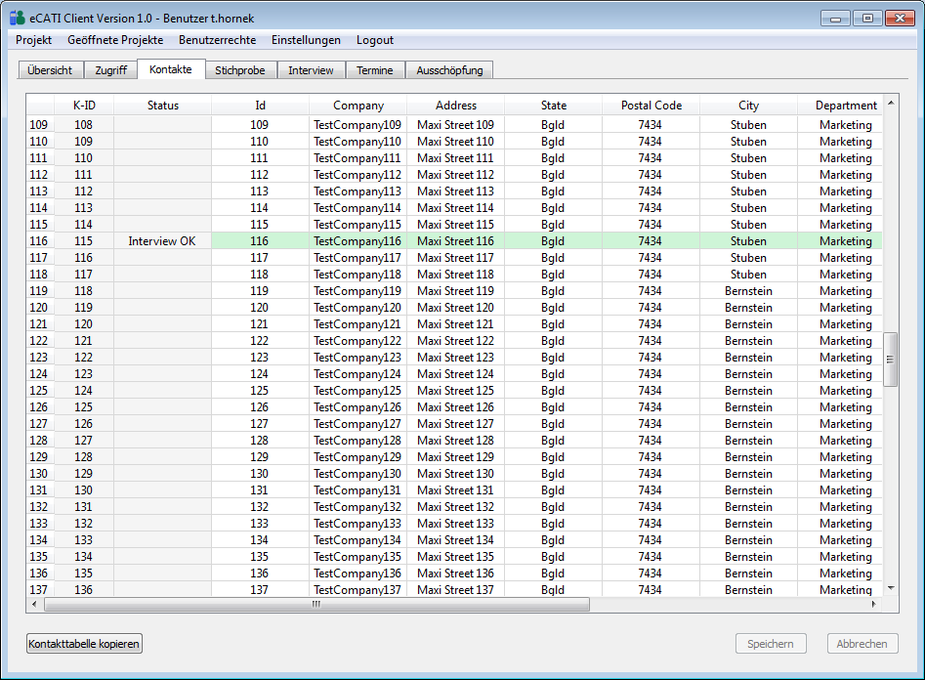Screen dimensions: 925x680
Task: Open the Benutzerrechte menu
Action: 217,40
